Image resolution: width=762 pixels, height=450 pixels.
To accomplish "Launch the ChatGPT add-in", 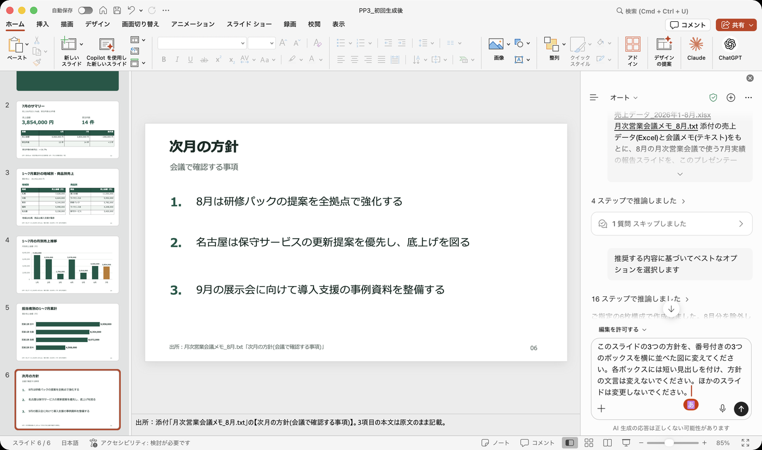I will (730, 49).
